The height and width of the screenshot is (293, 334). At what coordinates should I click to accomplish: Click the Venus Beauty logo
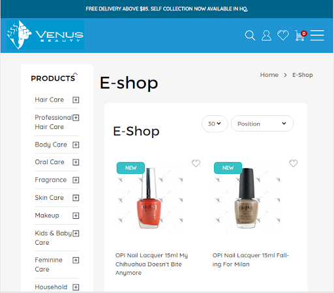(x=45, y=35)
